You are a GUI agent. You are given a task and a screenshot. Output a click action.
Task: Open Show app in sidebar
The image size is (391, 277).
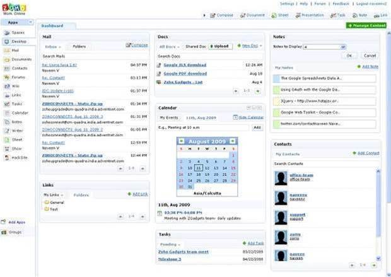pos(13,149)
